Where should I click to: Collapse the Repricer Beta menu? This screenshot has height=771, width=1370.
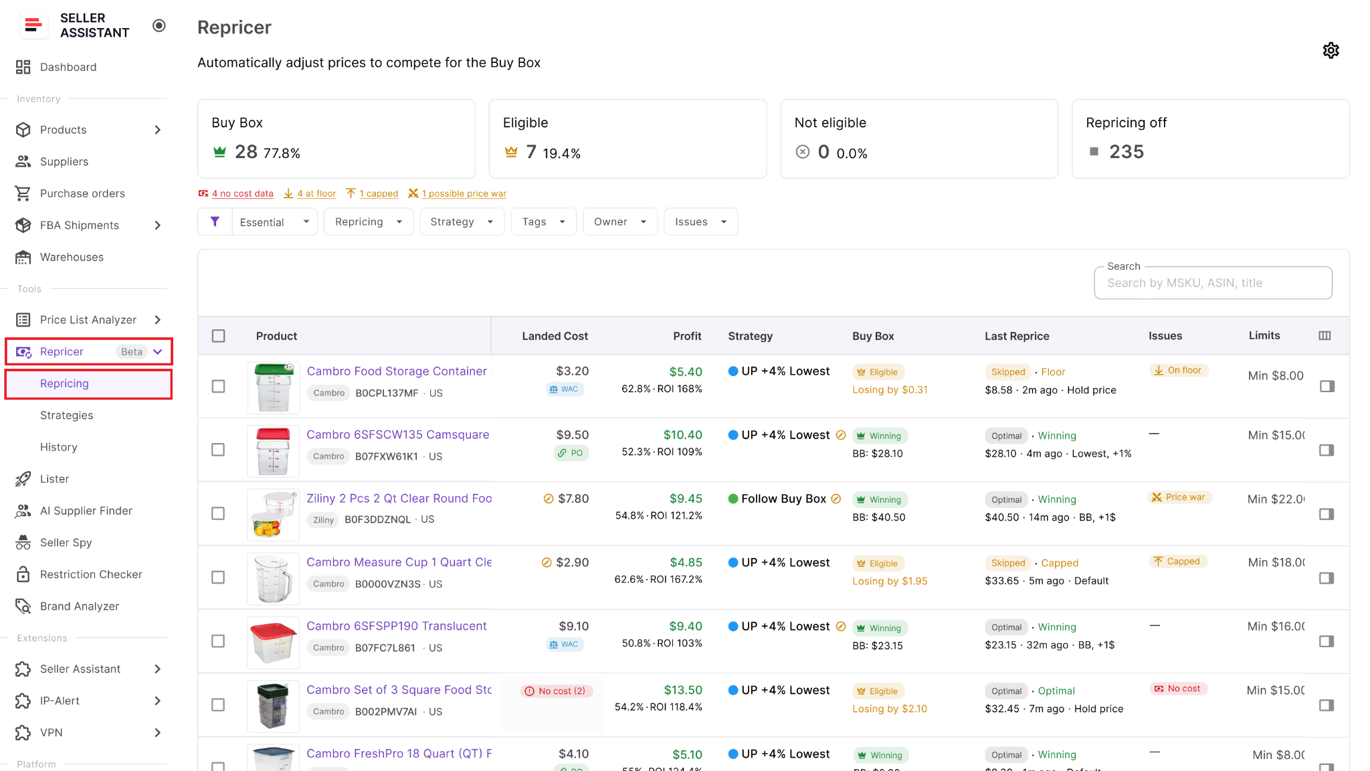point(158,351)
